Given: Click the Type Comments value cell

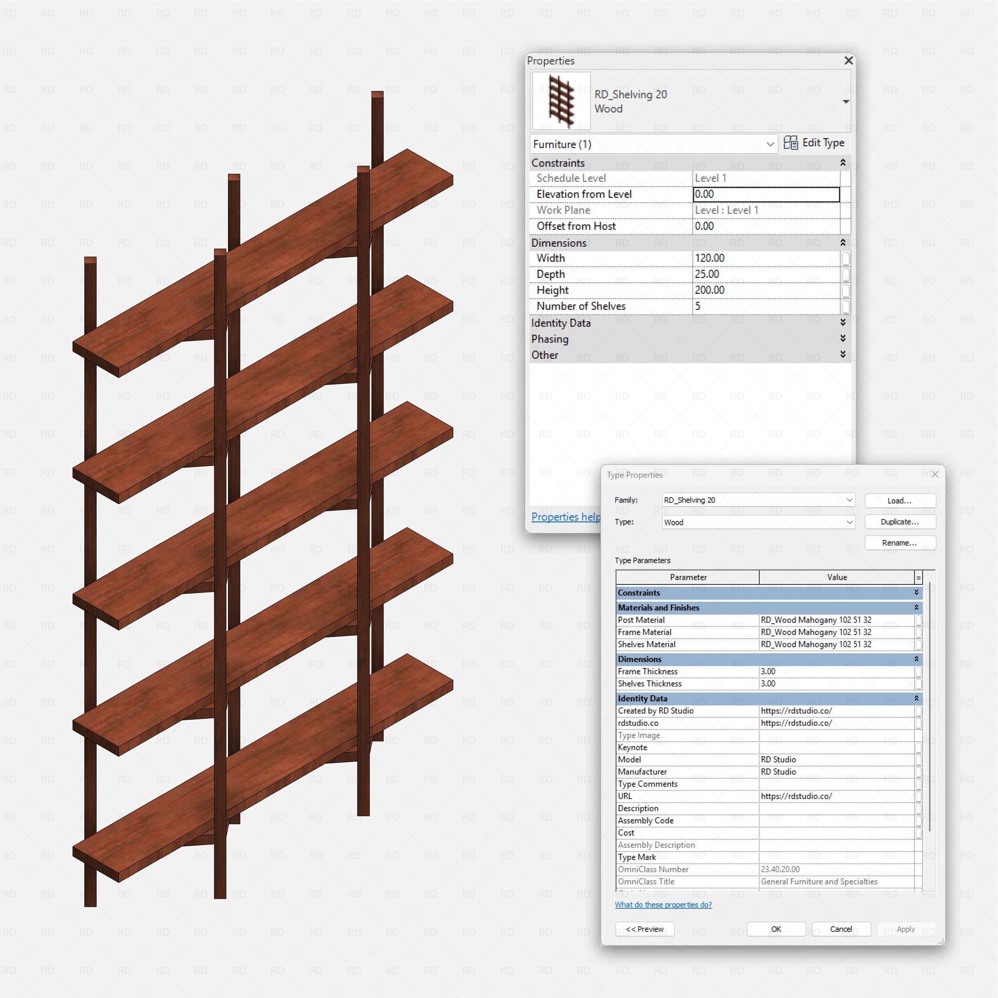Looking at the screenshot, I should click(x=836, y=784).
